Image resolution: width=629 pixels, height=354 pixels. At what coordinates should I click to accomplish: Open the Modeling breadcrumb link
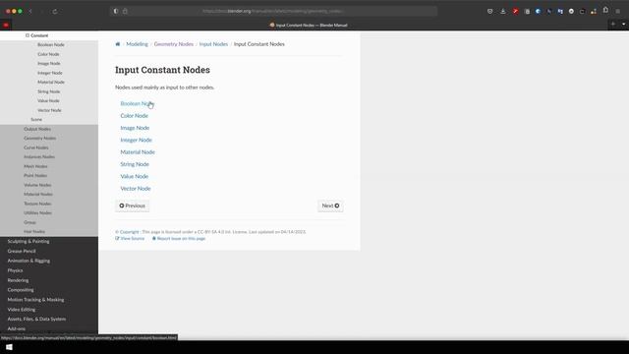click(137, 44)
